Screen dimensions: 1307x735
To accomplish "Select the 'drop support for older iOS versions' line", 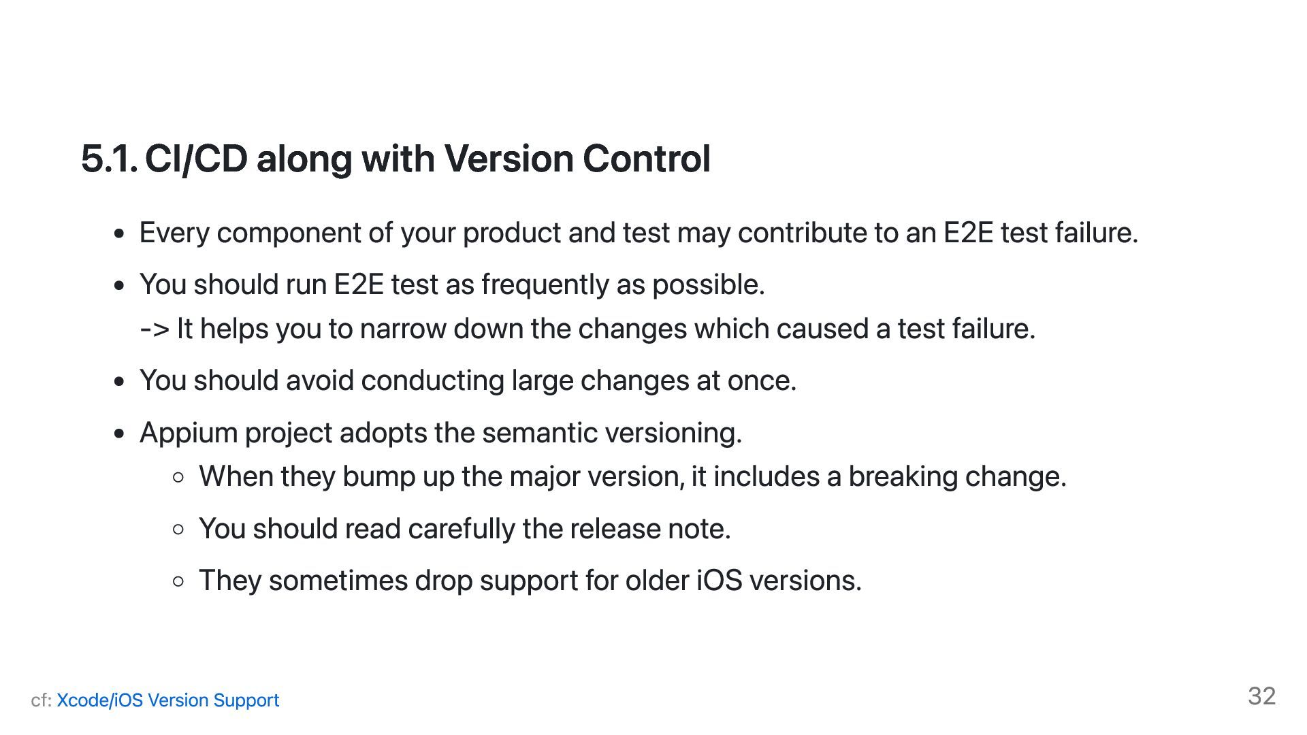I will [530, 581].
